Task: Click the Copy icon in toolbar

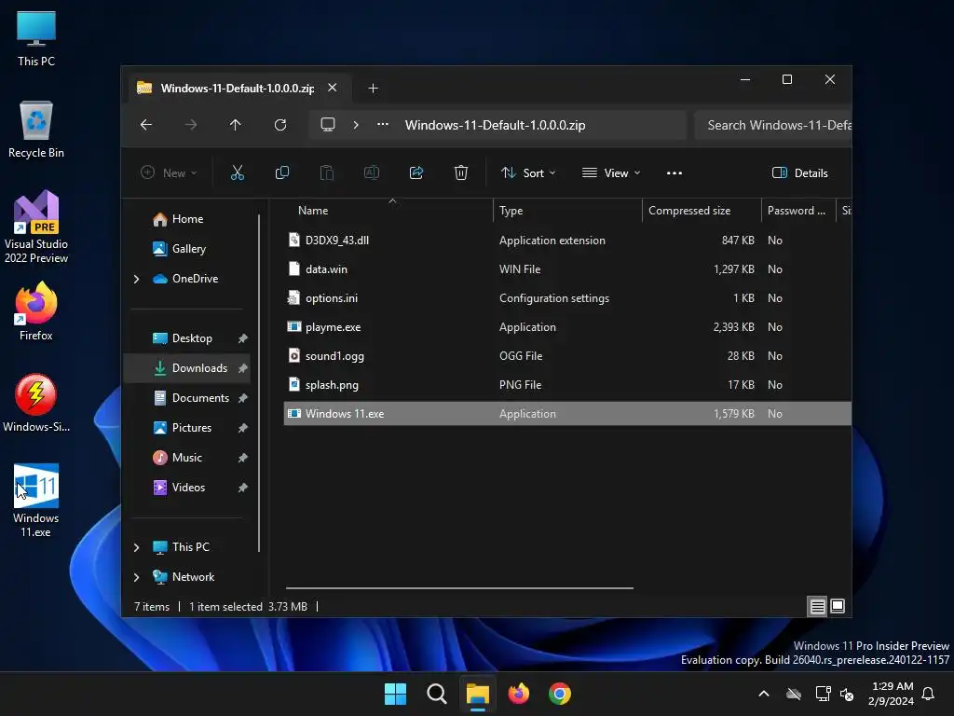Action: pos(281,172)
